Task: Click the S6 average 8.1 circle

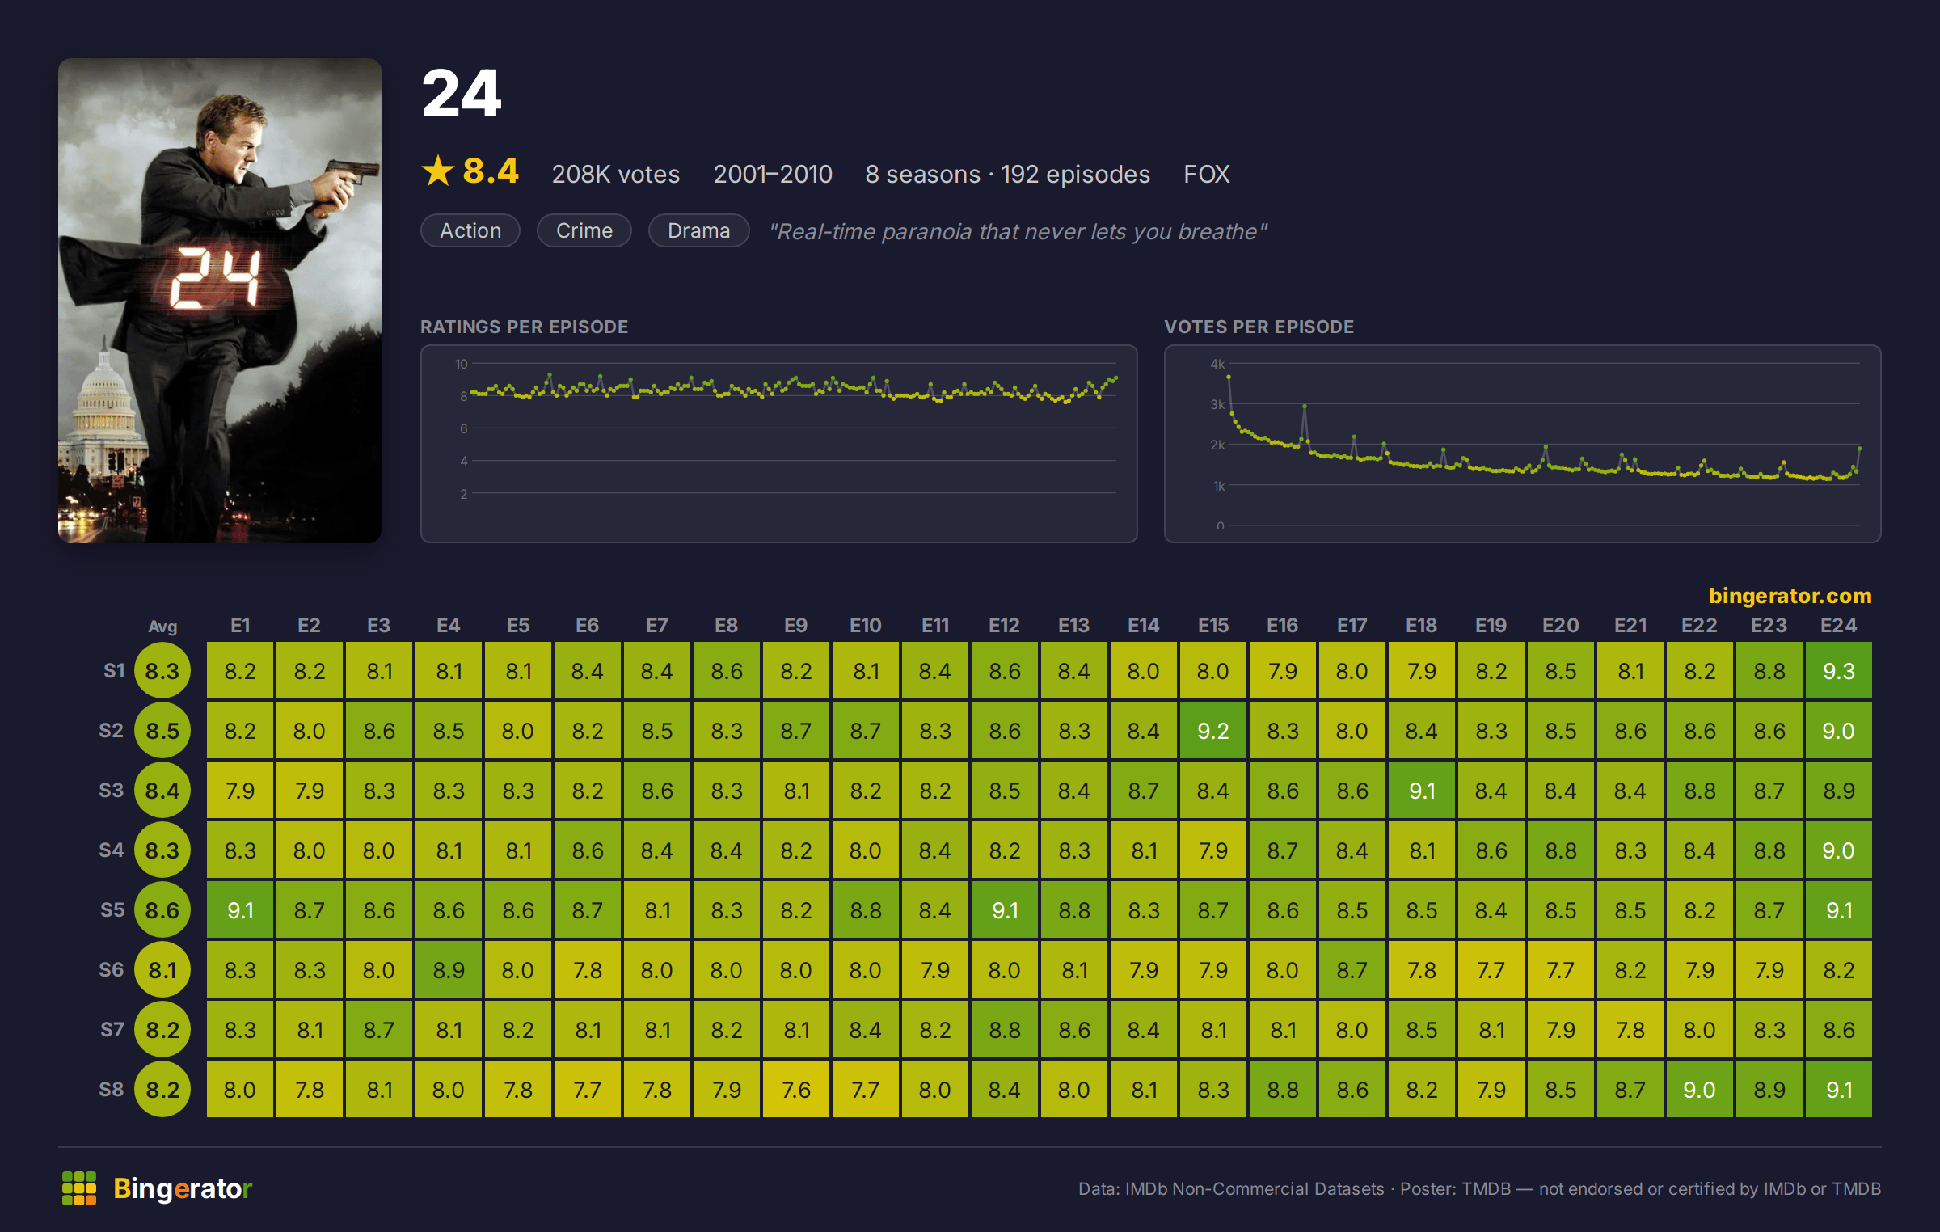Action: pos(162,970)
